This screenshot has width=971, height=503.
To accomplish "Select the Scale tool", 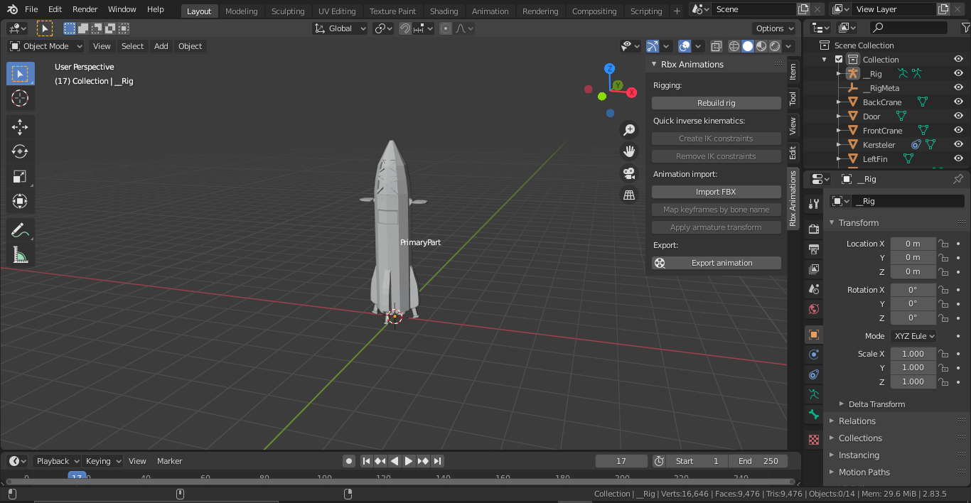I will (20, 177).
